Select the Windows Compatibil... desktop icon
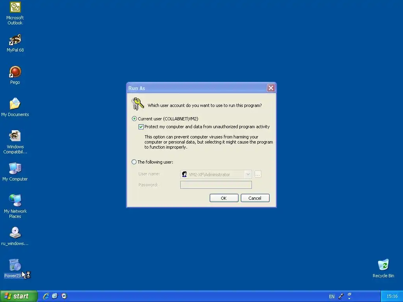The height and width of the screenshot is (302, 403). [x=15, y=142]
